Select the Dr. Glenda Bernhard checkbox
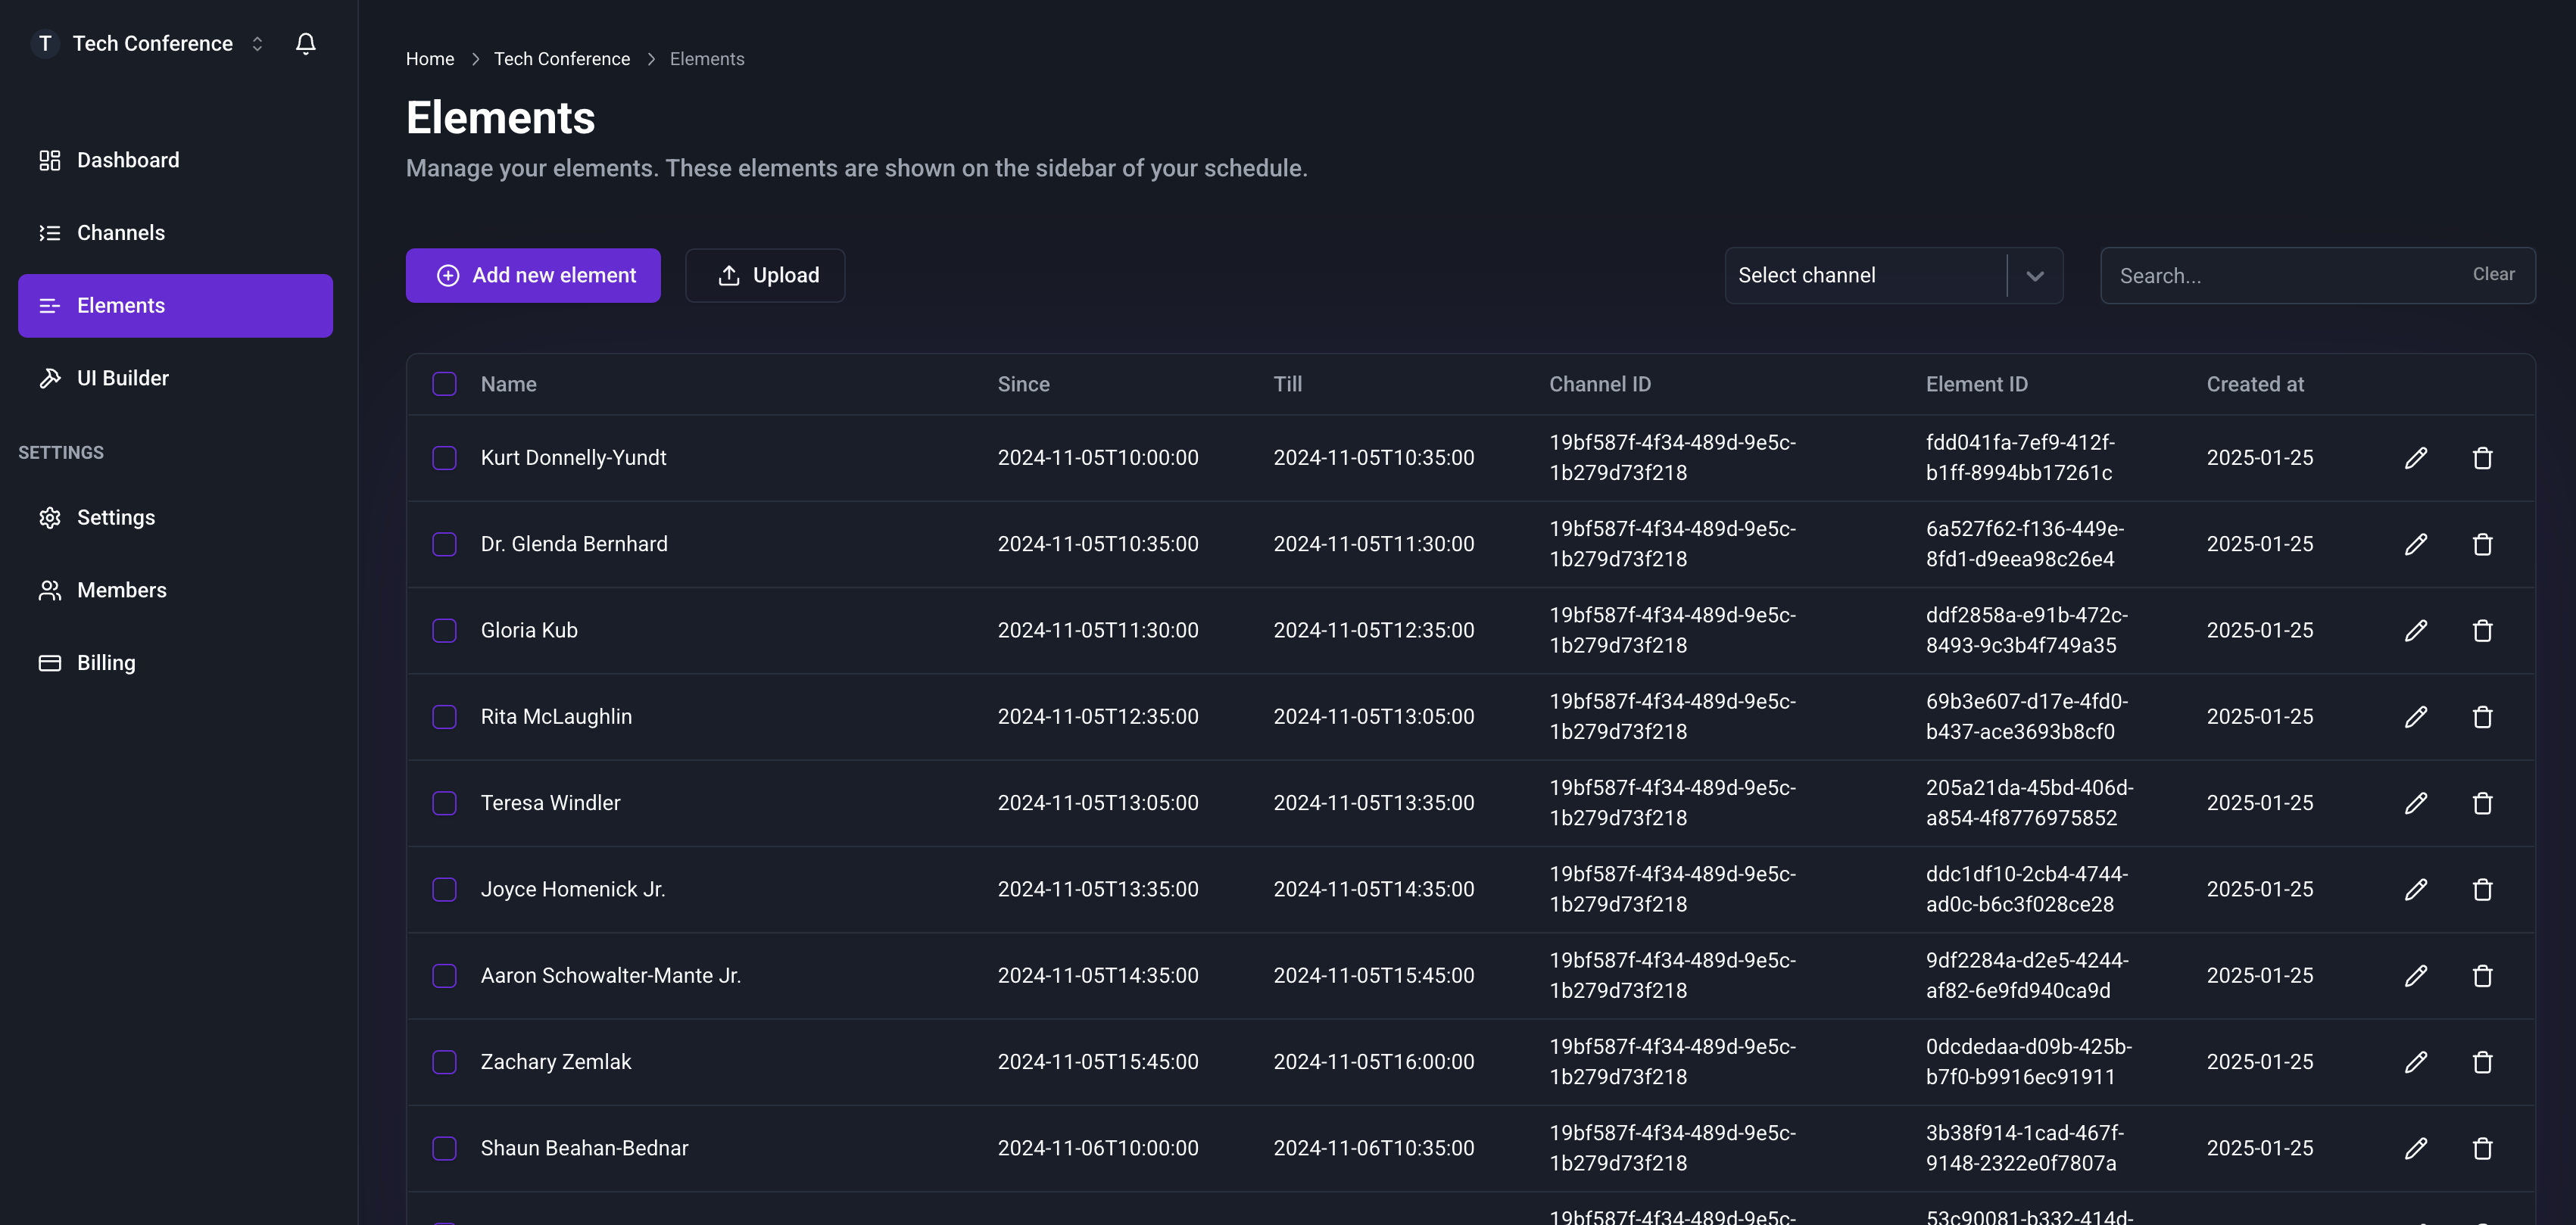Viewport: 2576px width, 1225px height. (444, 544)
